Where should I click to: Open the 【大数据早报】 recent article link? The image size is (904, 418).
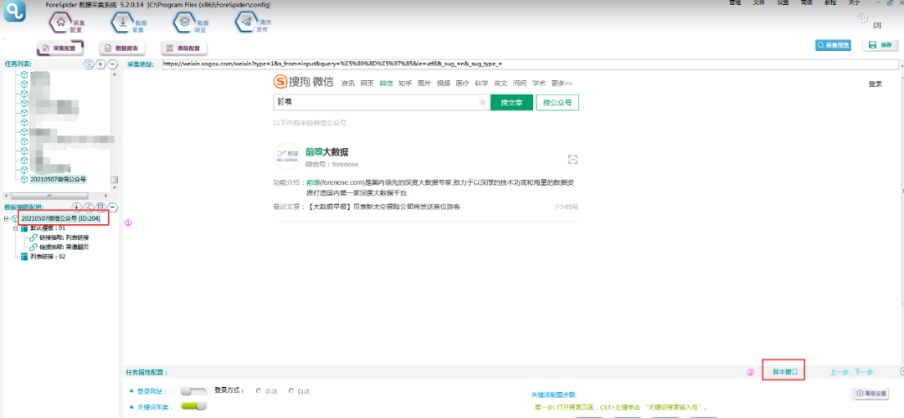point(383,206)
